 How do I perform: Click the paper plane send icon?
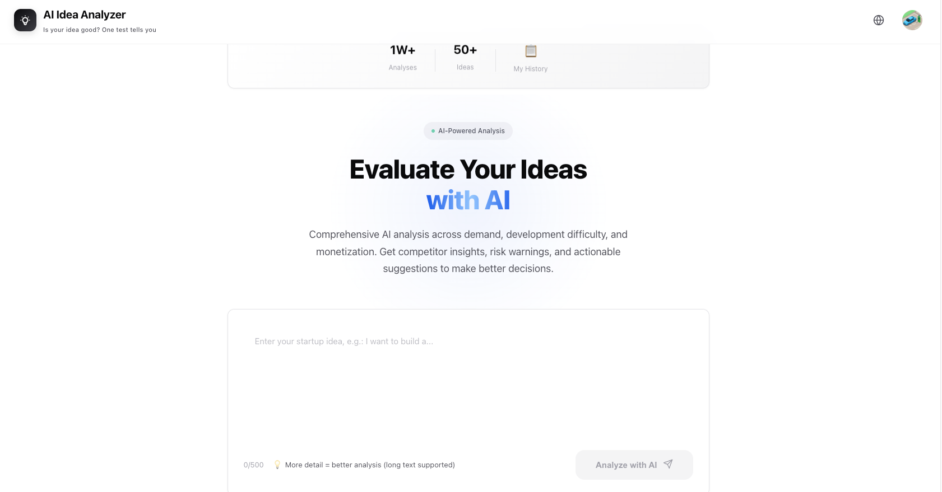(668, 464)
